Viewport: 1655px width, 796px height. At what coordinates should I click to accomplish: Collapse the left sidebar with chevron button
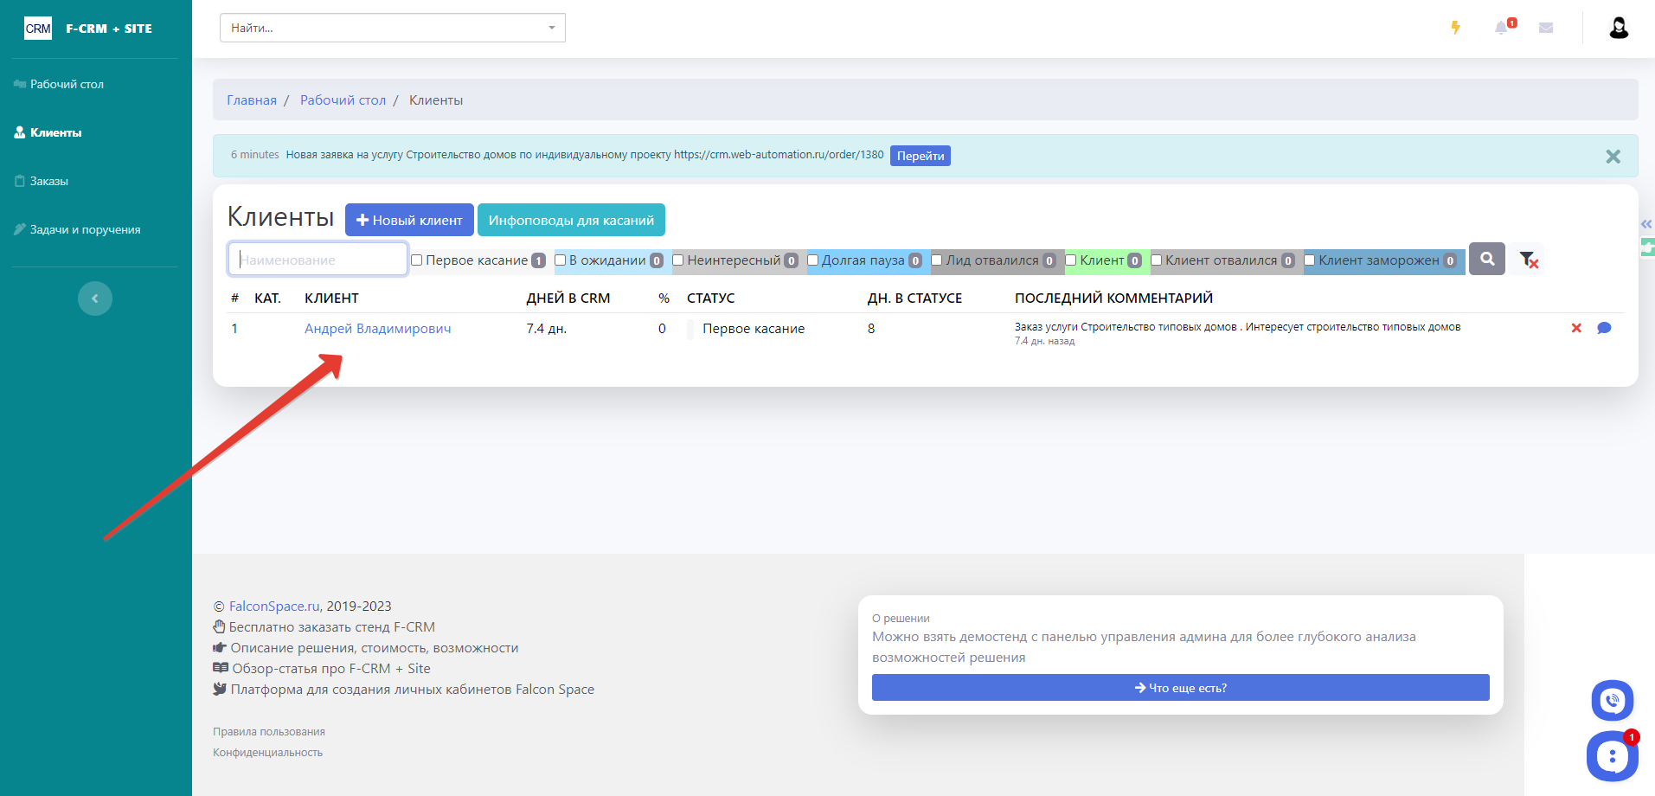pyautogui.click(x=95, y=298)
